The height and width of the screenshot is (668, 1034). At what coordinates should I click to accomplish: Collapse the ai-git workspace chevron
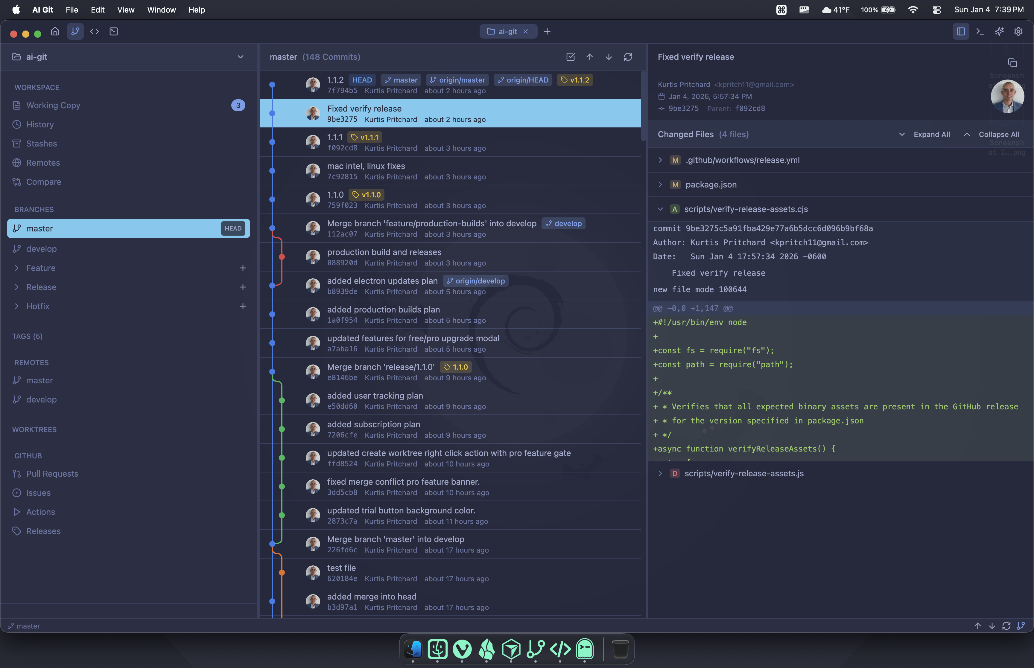coord(240,57)
